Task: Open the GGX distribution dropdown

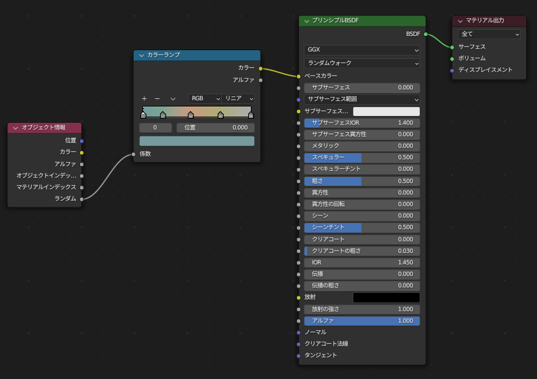Action: [362, 50]
